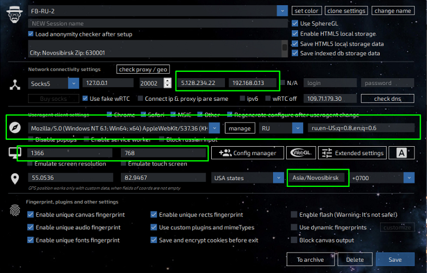This screenshot has width=427, height=273.
Task: Expand the +0700 timezone offset dropdown
Action: (x=409, y=178)
